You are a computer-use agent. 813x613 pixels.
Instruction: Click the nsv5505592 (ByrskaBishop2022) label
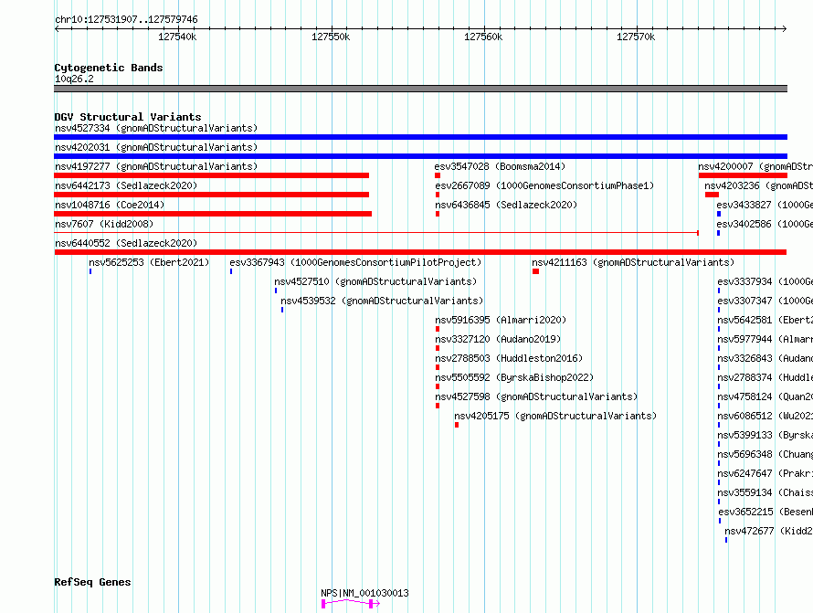(514, 377)
